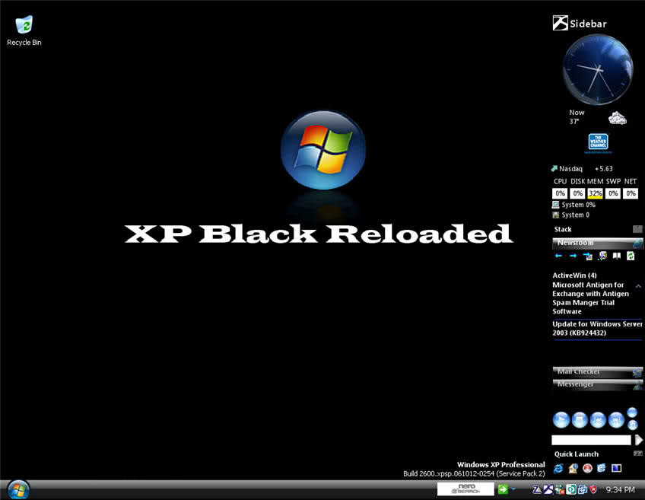Refresh Newsroom with green arrows icon
This screenshot has width=645, height=500.
631,256
